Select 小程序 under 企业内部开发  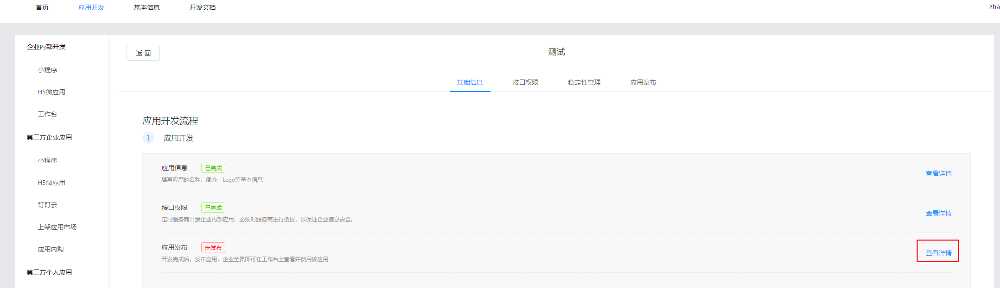[x=48, y=70]
